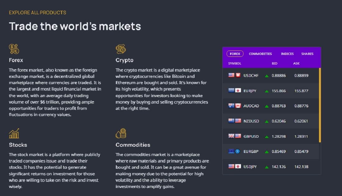
Task: Switch to the Indices tab
Action: click(x=287, y=54)
